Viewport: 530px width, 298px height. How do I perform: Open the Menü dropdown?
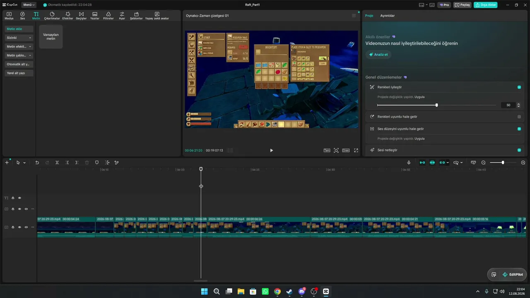(x=29, y=5)
